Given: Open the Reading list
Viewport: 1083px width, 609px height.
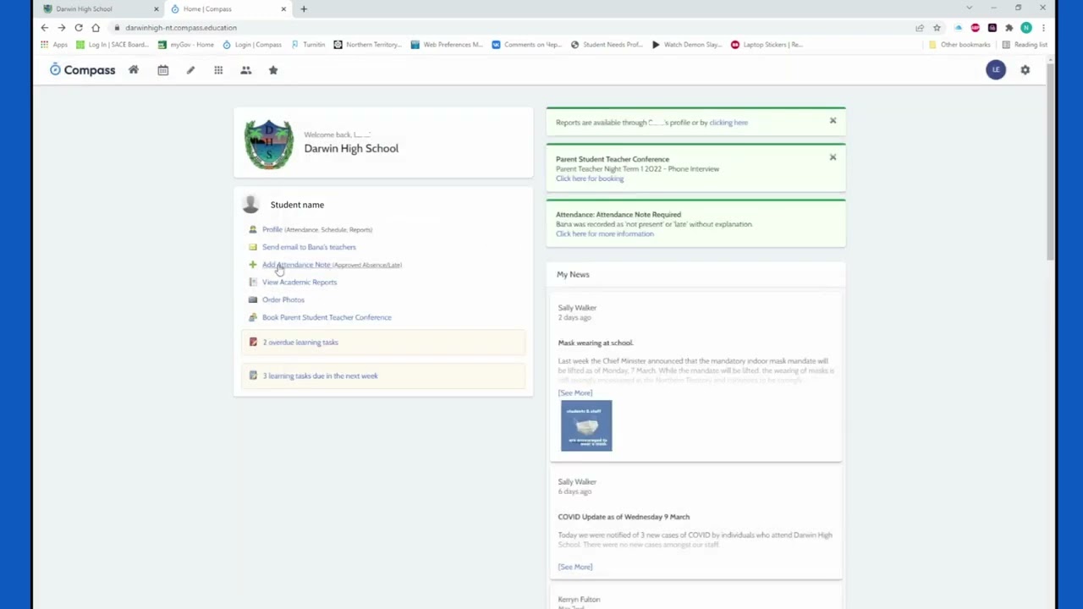Looking at the screenshot, I should click(x=1025, y=45).
